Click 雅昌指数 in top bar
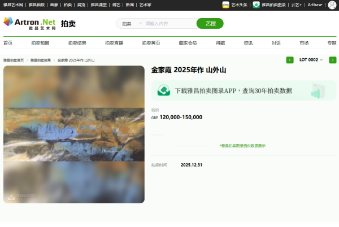Viewport: 339px width, 227px height. 37,5
